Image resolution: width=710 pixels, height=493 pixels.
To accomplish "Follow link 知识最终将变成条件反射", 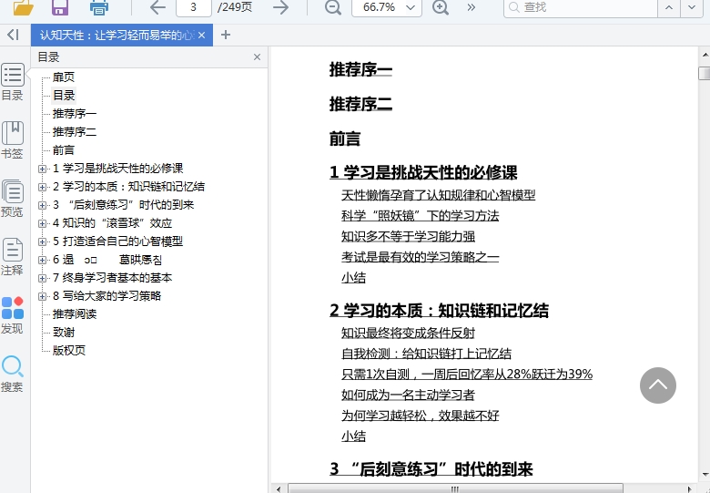I will click(408, 333).
